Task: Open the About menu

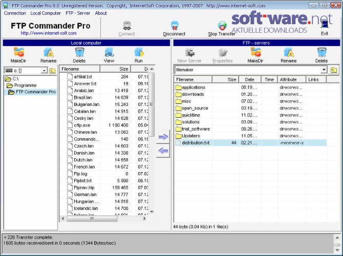Action: click(101, 13)
